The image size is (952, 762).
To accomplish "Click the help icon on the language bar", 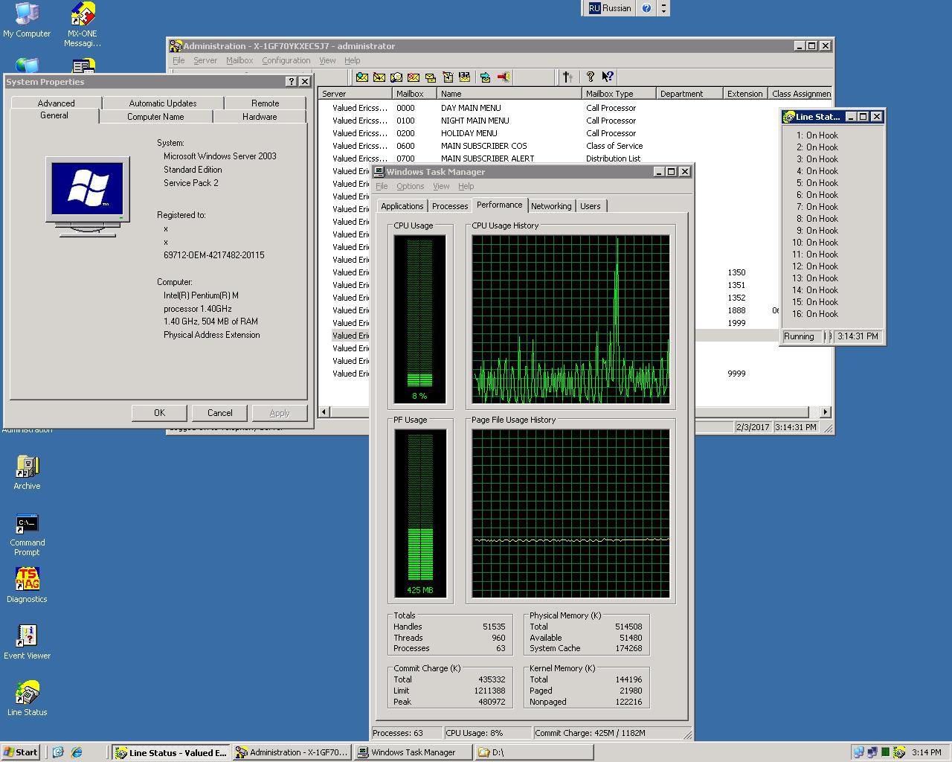I will point(646,8).
